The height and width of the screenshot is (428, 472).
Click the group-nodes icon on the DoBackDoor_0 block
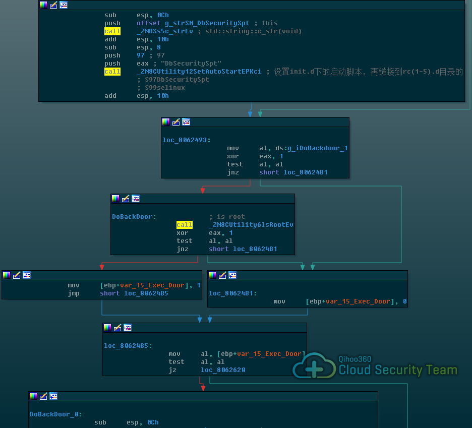pos(53,396)
